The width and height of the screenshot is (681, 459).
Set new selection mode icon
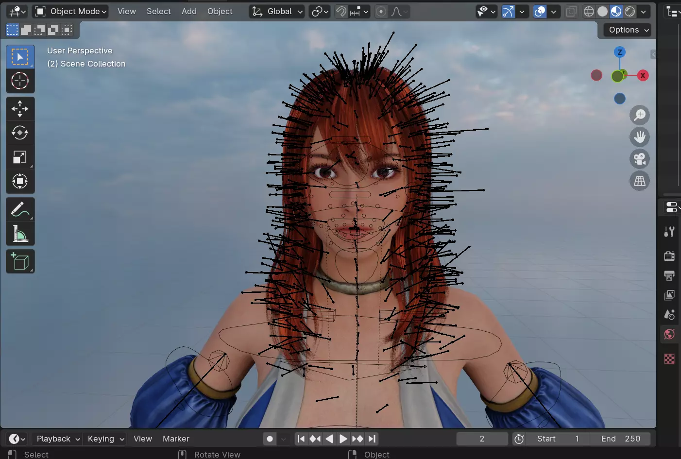12,30
